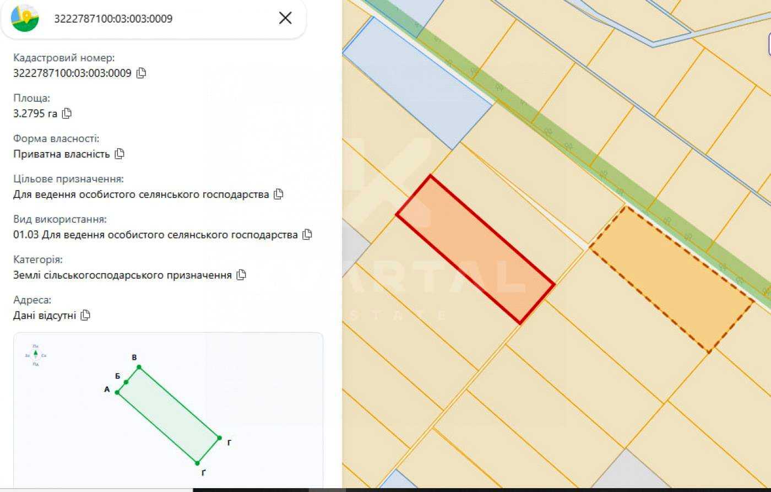This screenshot has width=771, height=492.
Task: Copy the Цільове призначення text
Action: pyautogui.click(x=279, y=194)
